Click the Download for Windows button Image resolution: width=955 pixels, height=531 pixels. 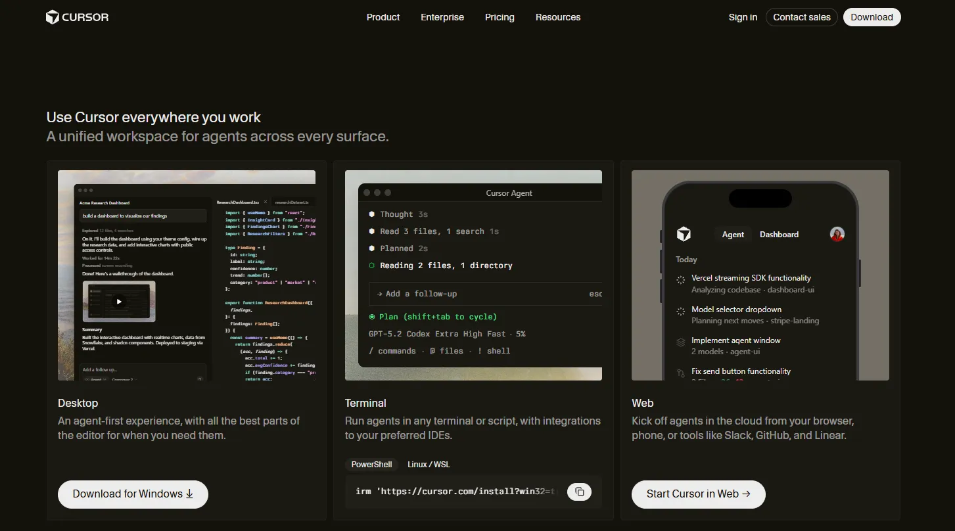133,494
